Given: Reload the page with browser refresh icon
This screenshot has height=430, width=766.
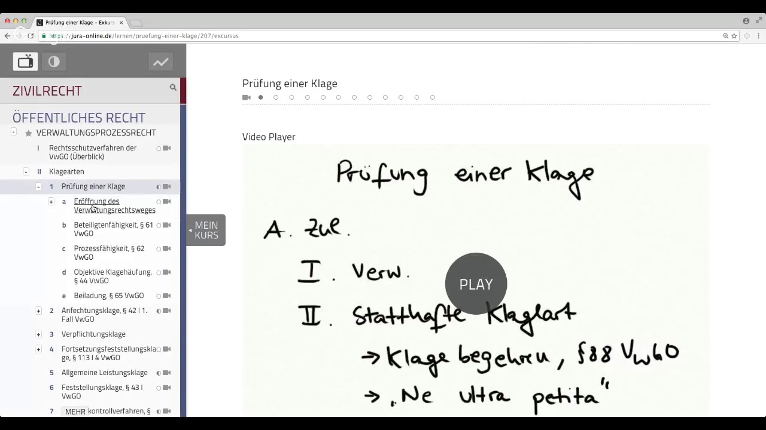Looking at the screenshot, I should (x=31, y=36).
